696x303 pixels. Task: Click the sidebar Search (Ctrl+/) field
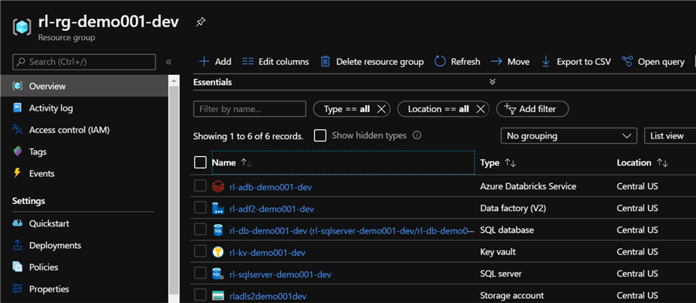[84, 62]
